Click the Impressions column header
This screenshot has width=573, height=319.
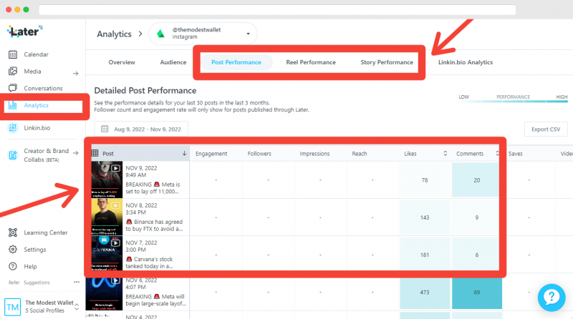click(x=314, y=154)
